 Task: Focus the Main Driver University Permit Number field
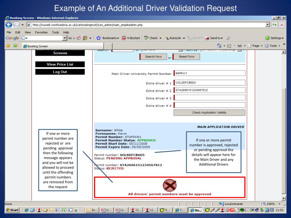tap(209, 73)
